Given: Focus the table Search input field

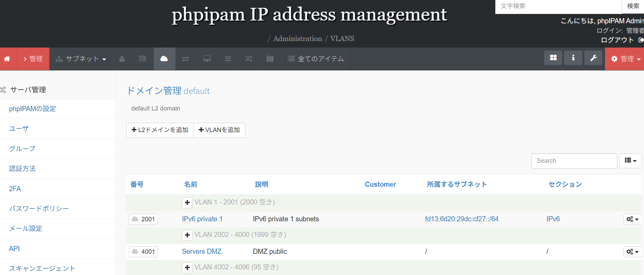Looking at the screenshot, I should [x=574, y=161].
